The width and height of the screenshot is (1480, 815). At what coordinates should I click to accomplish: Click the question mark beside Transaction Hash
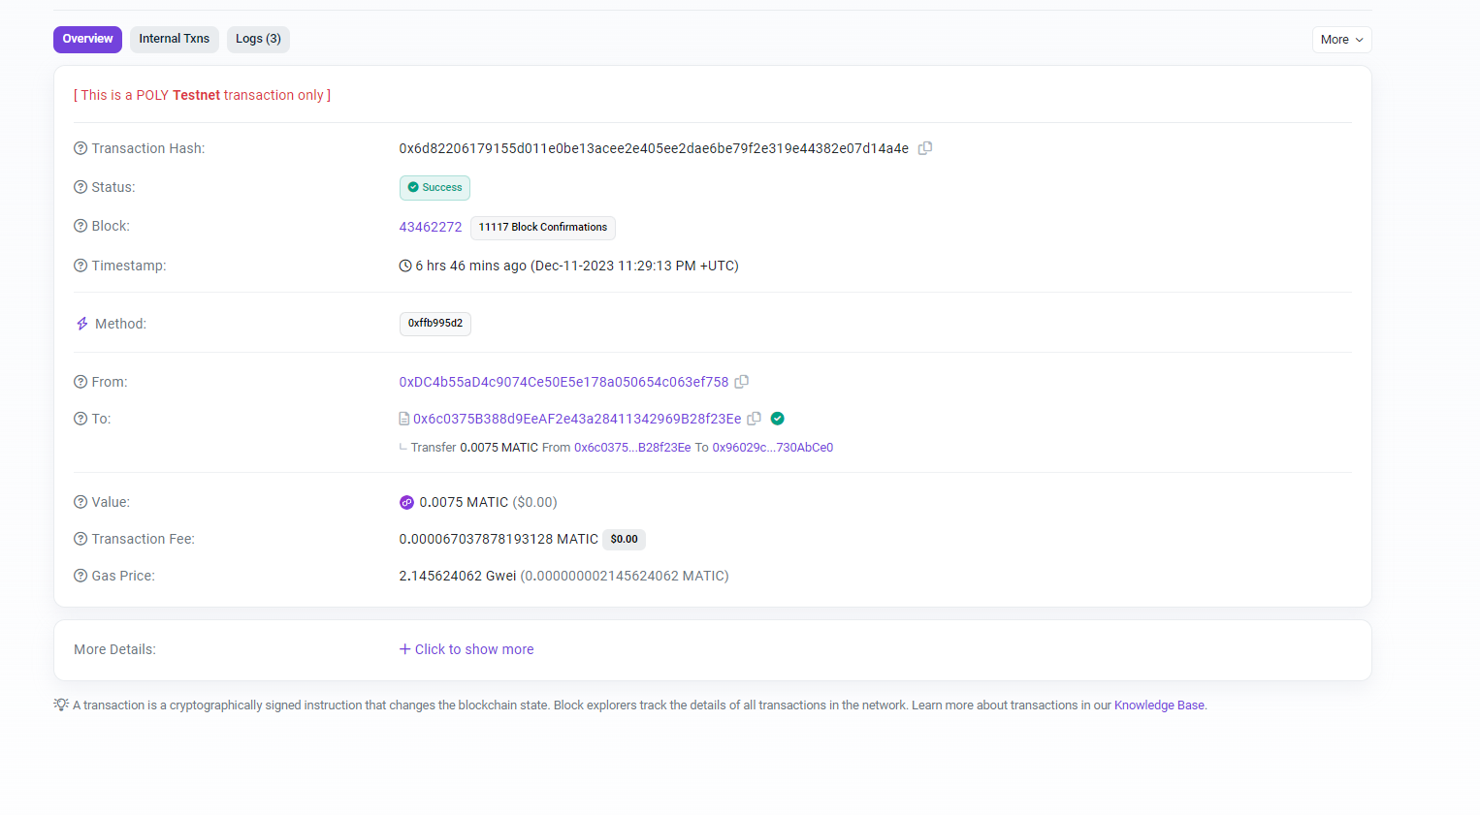pyautogui.click(x=79, y=147)
